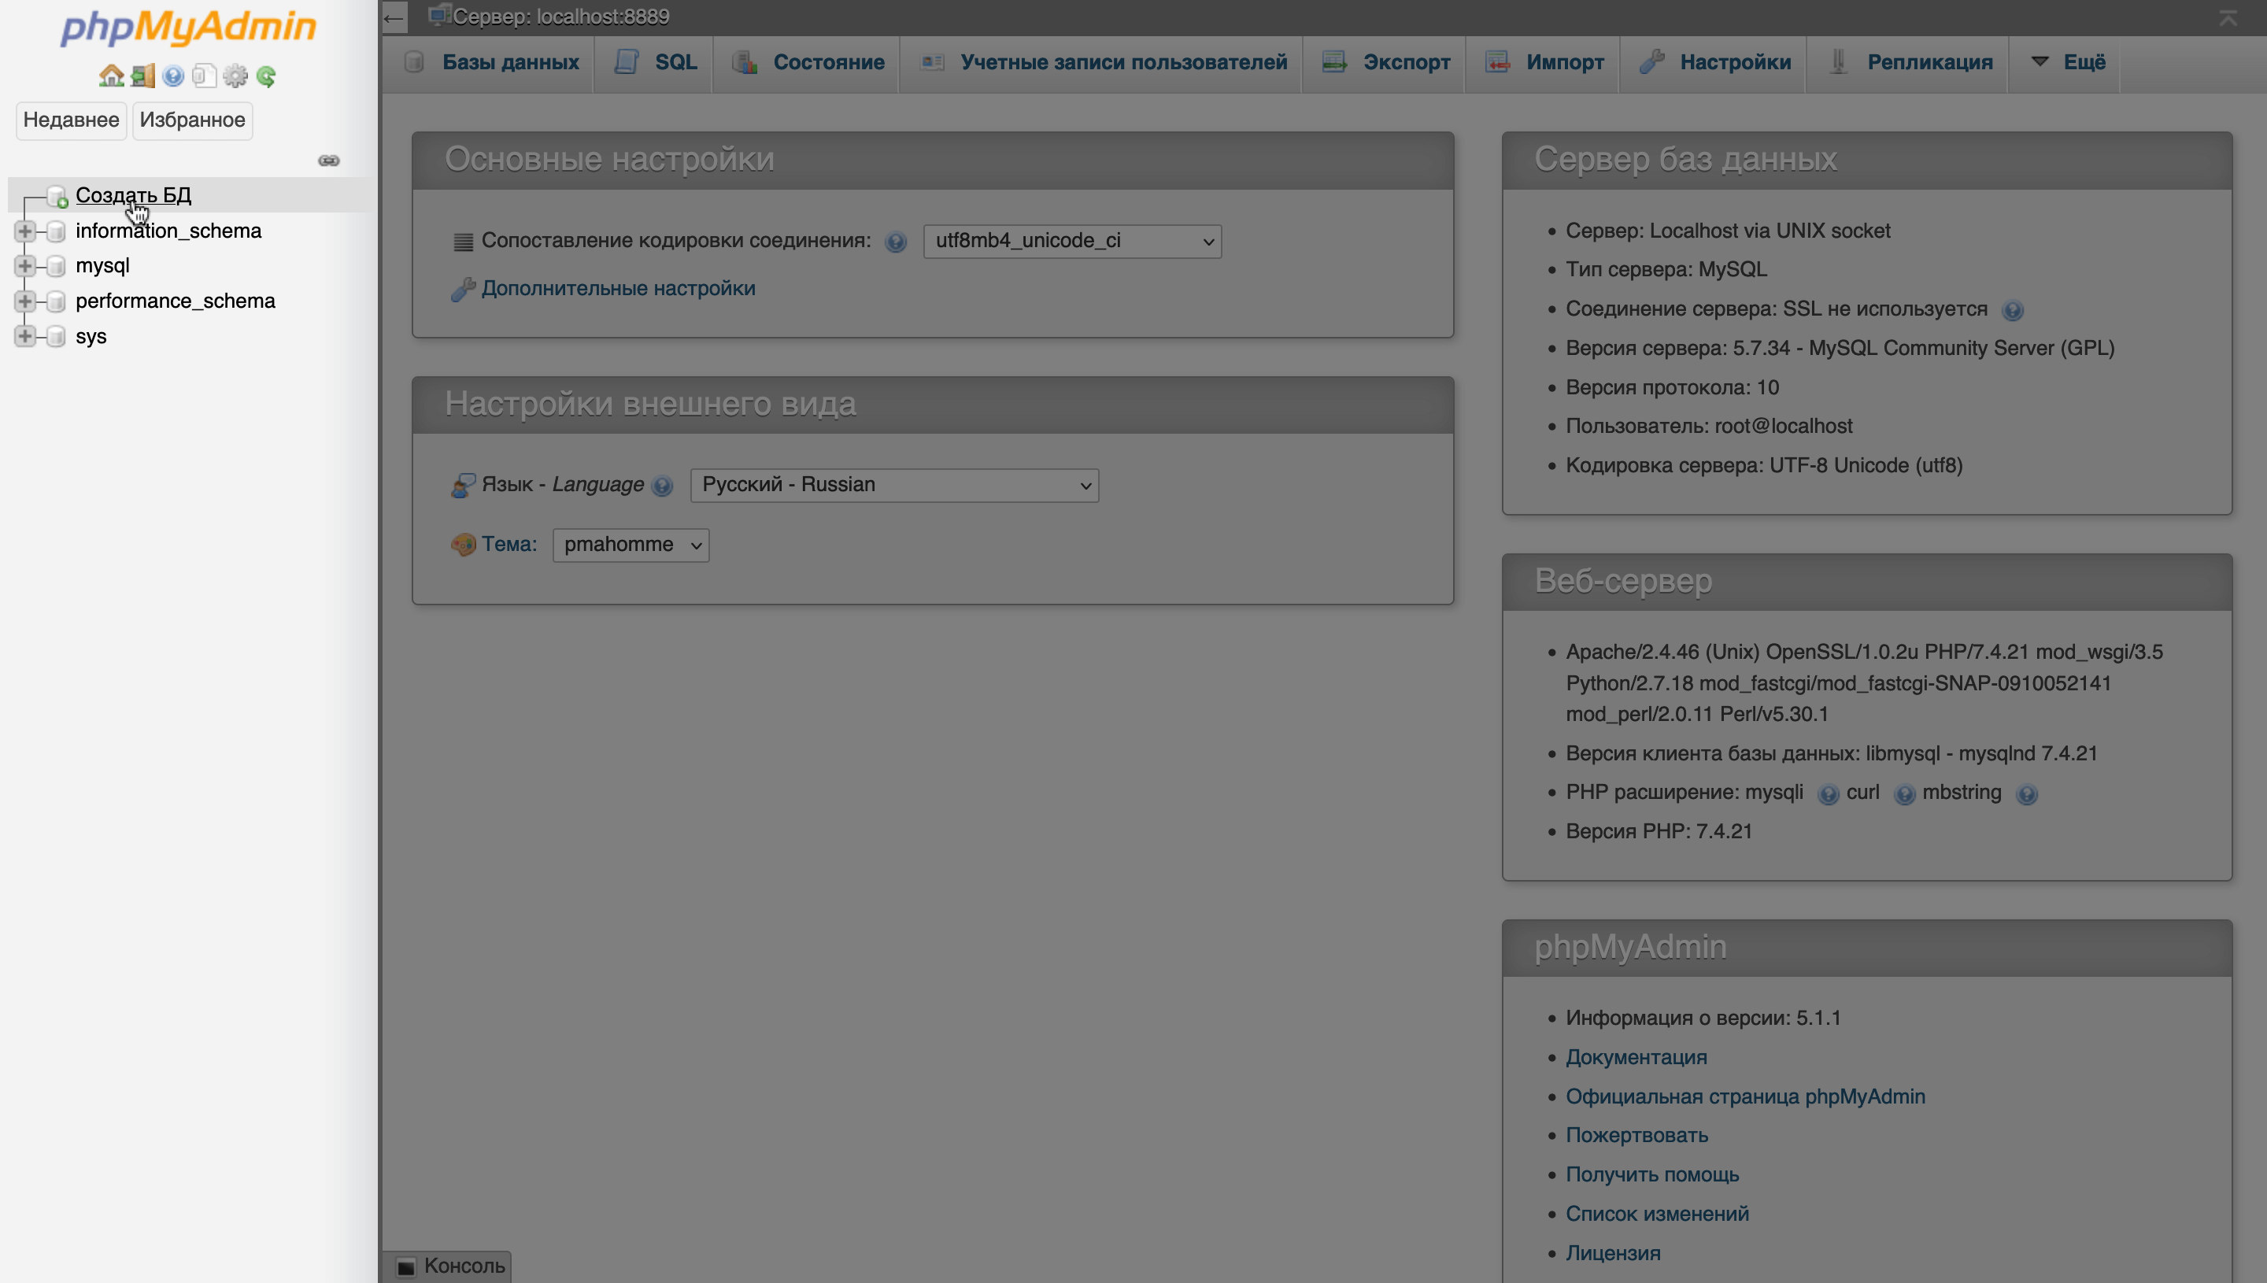2267x1283 pixels.
Task: Open Официальная страница phpMyAdmin link
Action: 1745,1098
